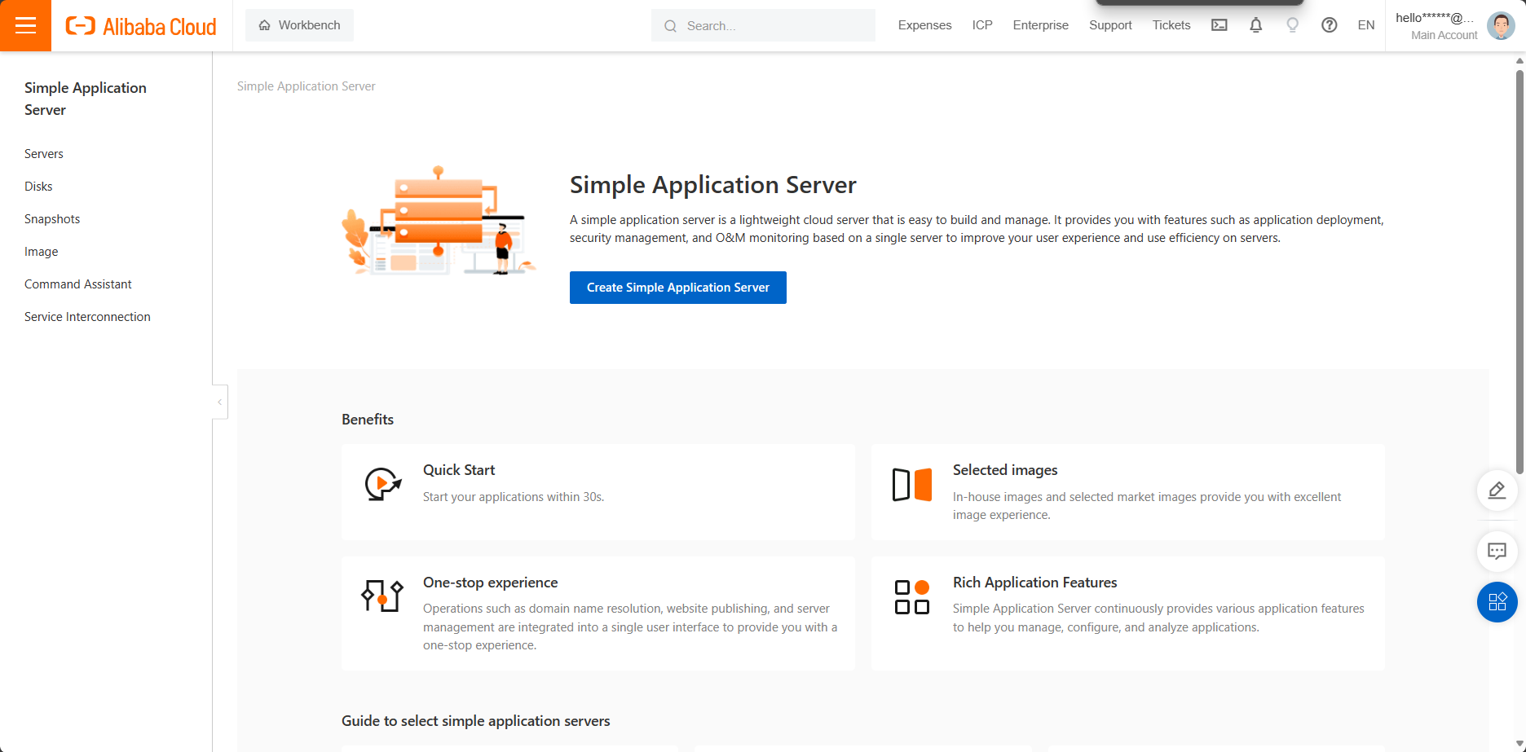
Task: Open the floating chat message icon
Action: 1497,552
